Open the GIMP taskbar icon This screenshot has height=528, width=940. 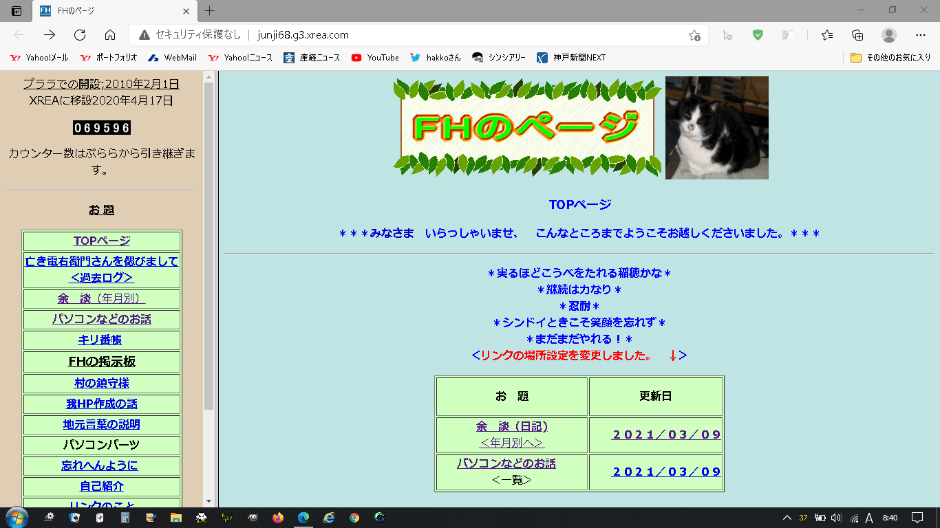[x=253, y=518]
